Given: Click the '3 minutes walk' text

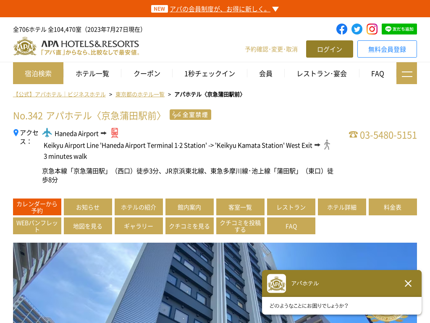Looking at the screenshot, I should tap(65, 156).
